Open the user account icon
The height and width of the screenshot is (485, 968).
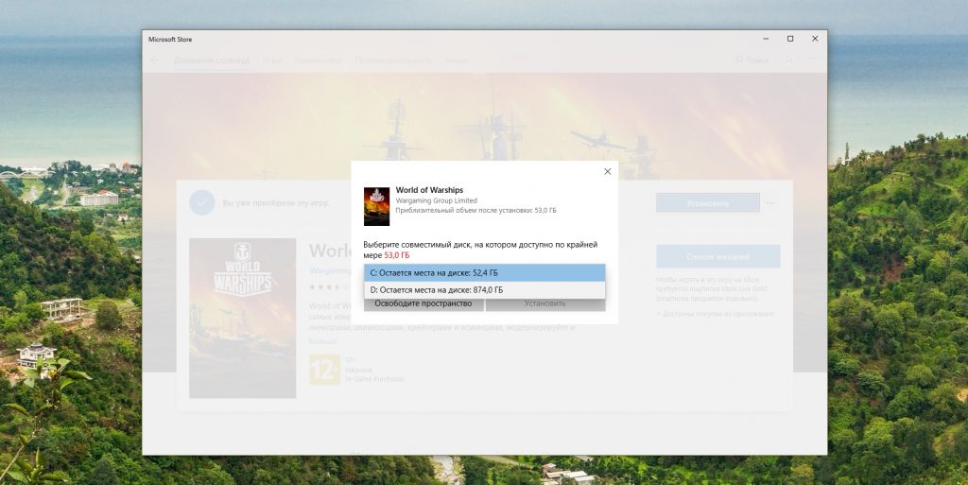click(788, 61)
